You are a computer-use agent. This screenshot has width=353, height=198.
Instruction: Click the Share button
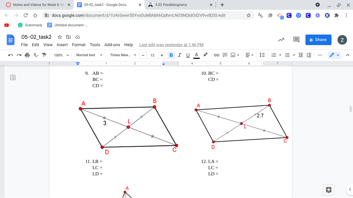(318, 40)
